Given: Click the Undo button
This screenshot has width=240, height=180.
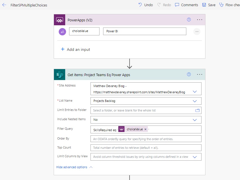Looking at the screenshot, I should pos(146,5).
